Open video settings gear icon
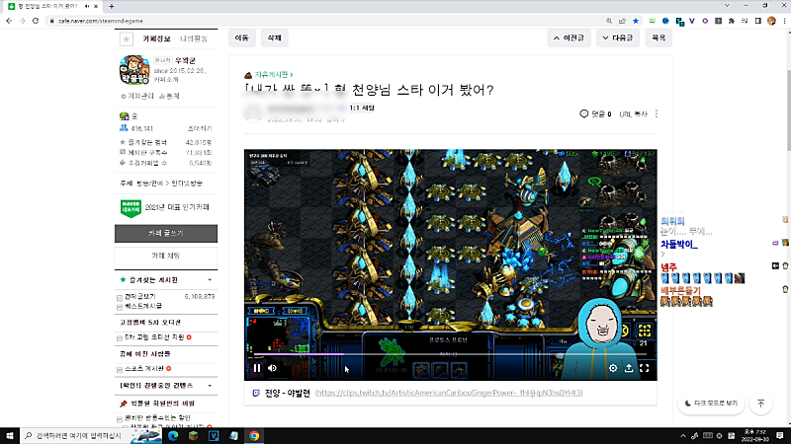Viewport: 791px width, 444px height. 613,368
